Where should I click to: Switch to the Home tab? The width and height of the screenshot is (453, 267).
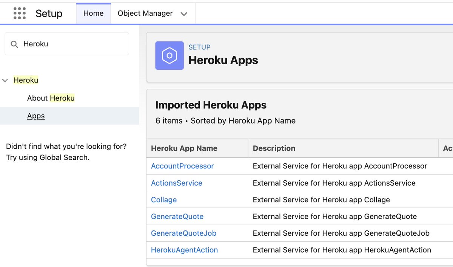click(x=93, y=13)
